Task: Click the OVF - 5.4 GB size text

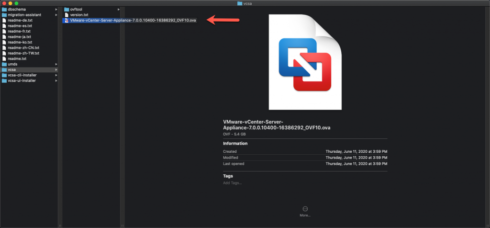Action: pos(234,134)
